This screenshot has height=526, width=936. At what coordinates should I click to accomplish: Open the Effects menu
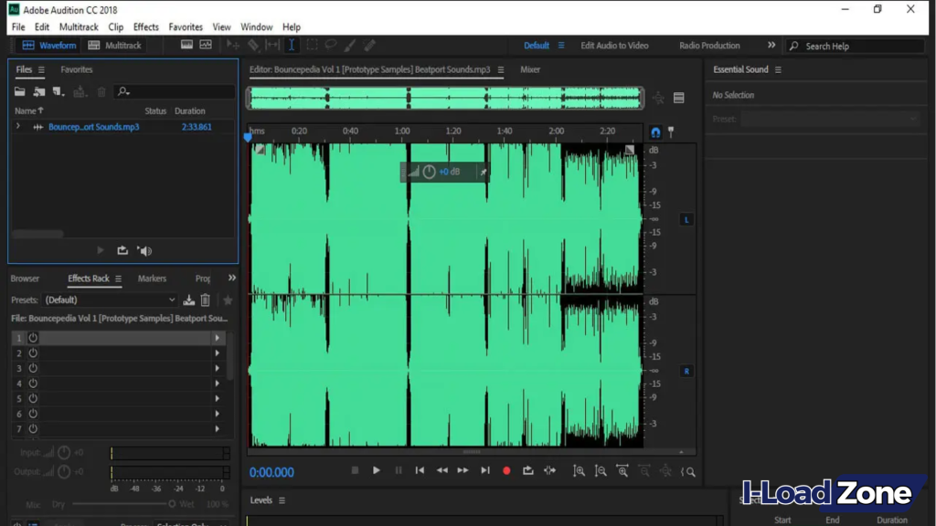pyautogui.click(x=145, y=26)
